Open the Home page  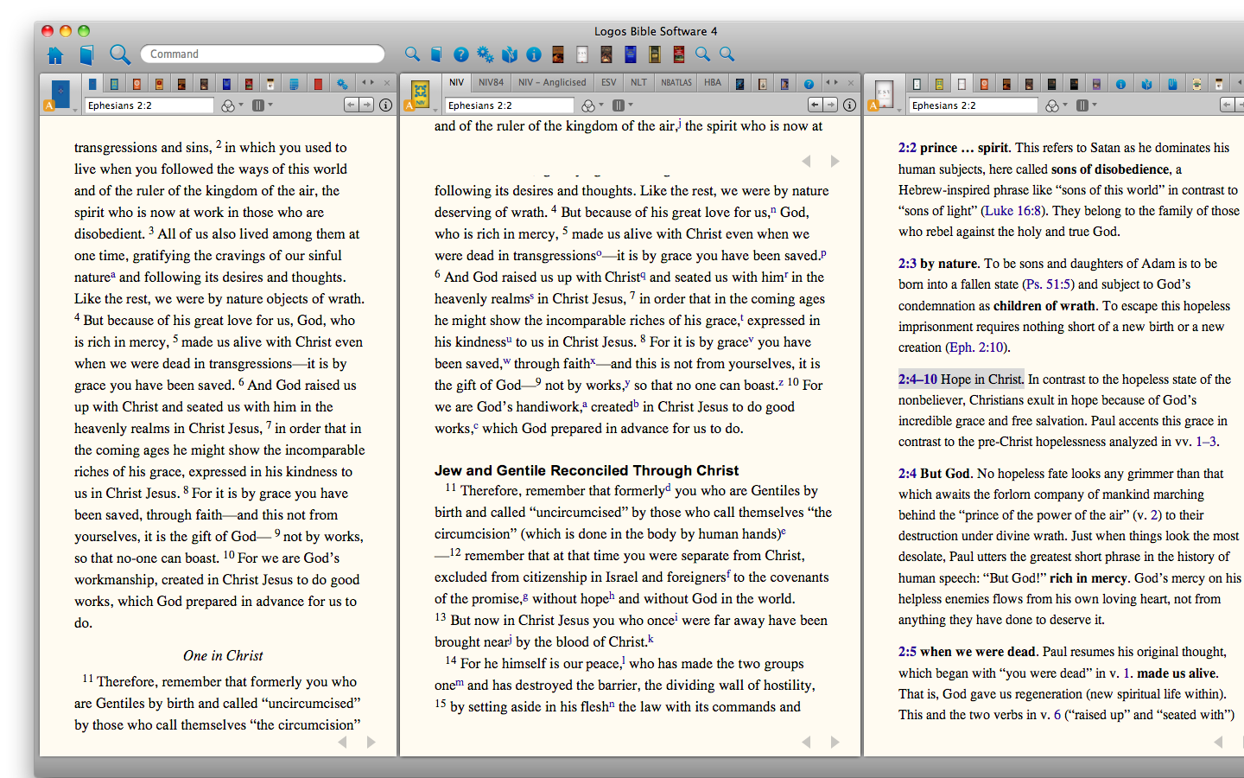tap(55, 54)
